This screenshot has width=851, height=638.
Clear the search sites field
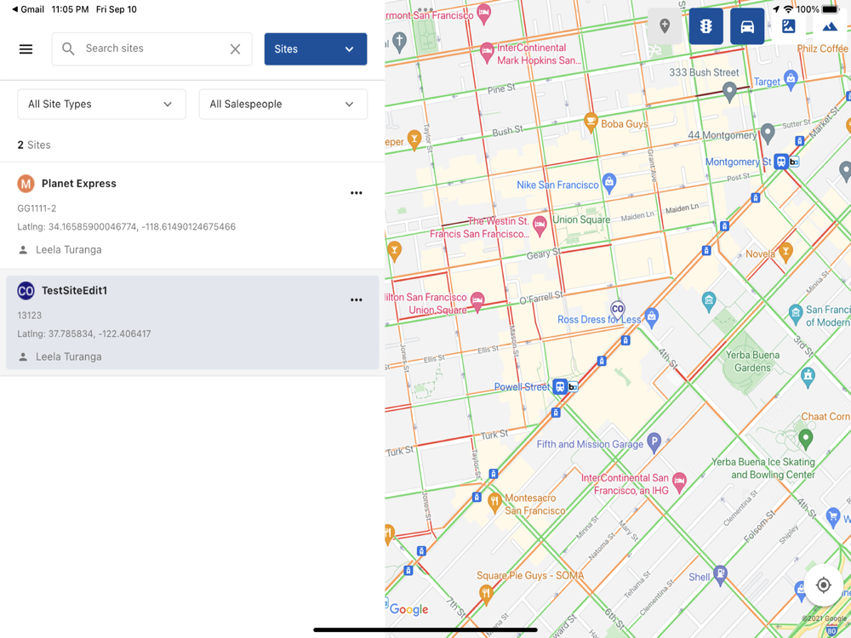235,49
